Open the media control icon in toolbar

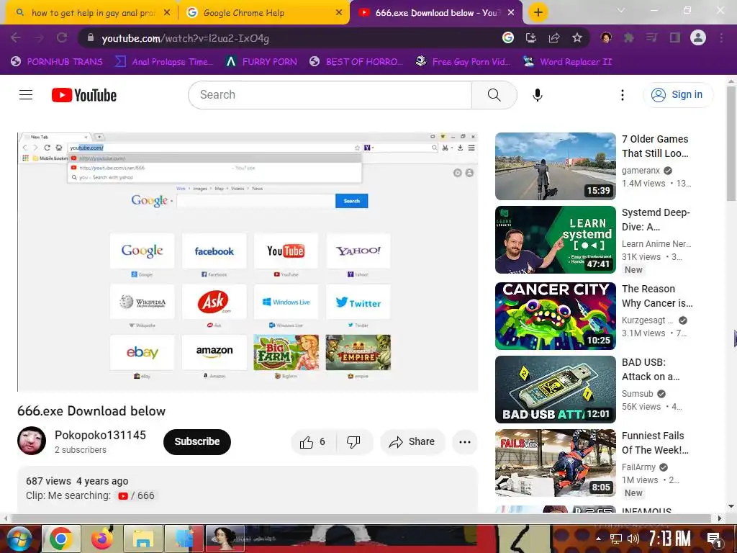point(651,37)
